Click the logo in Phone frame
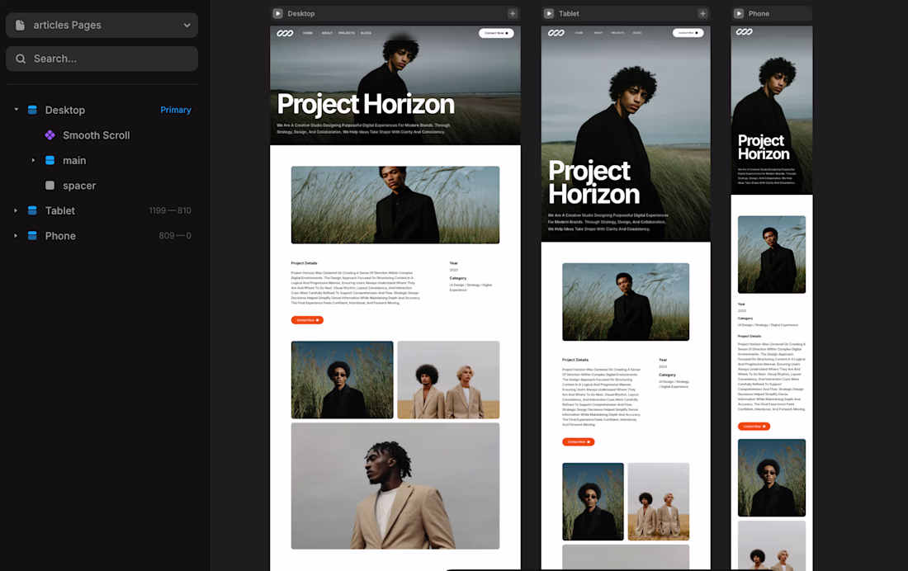Image resolution: width=908 pixels, height=571 pixels. tap(744, 32)
